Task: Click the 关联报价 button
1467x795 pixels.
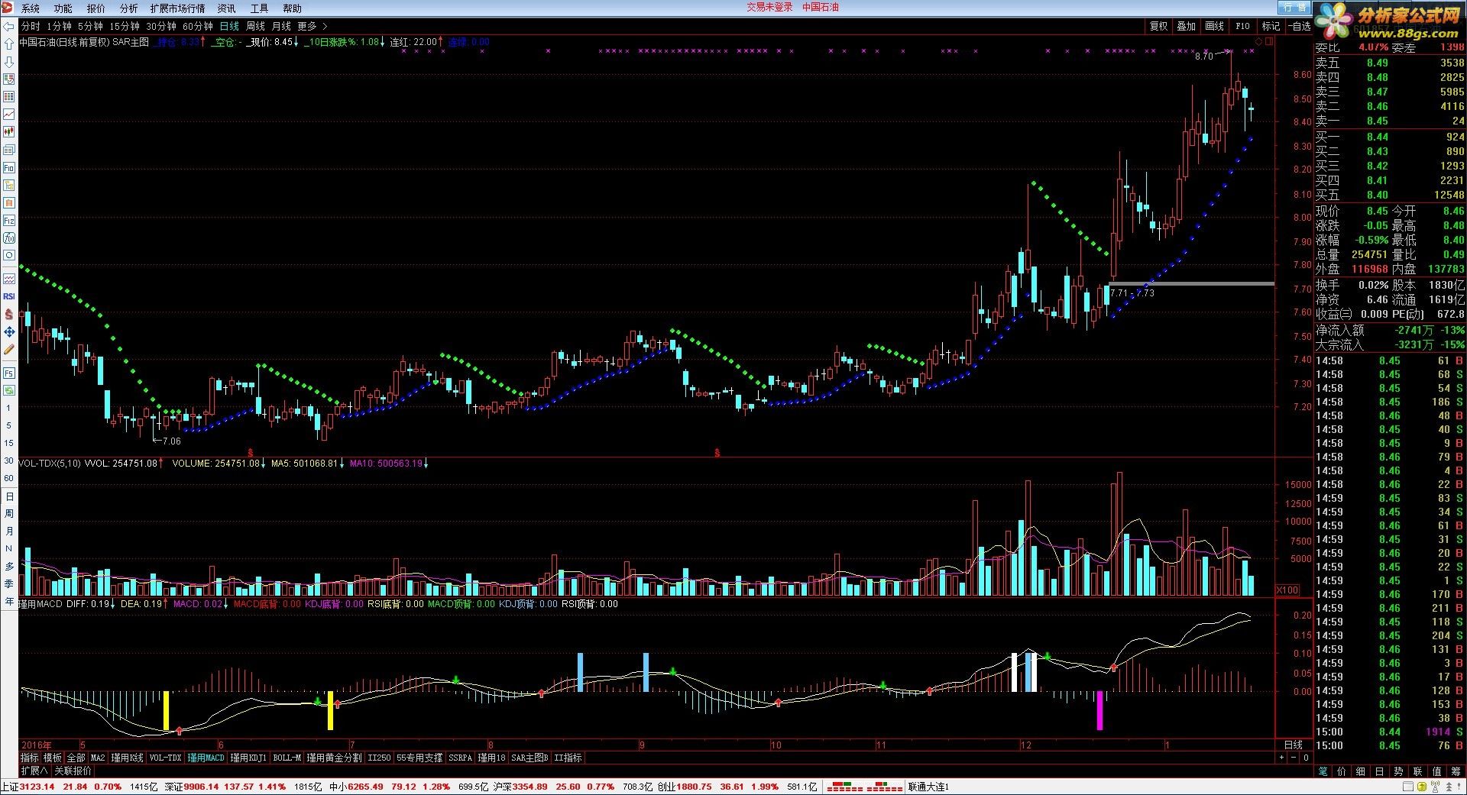Action: point(73,771)
